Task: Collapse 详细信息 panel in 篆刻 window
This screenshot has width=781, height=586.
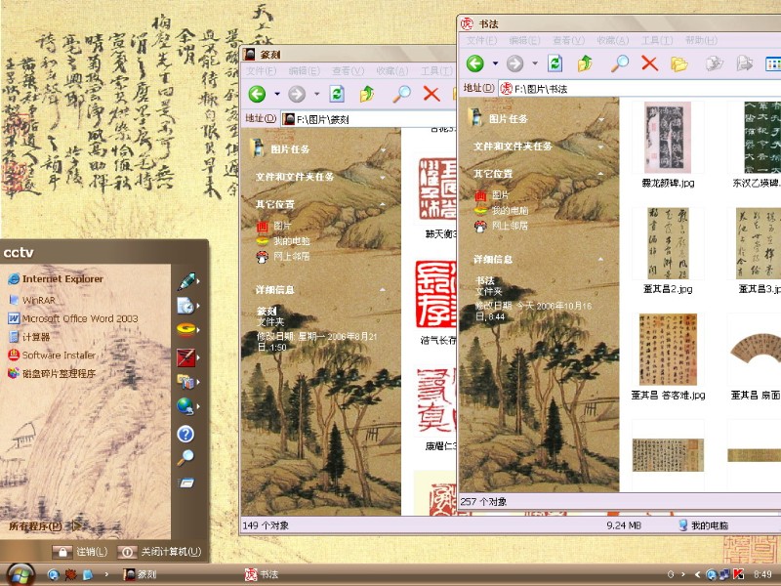Action: click(x=383, y=289)
